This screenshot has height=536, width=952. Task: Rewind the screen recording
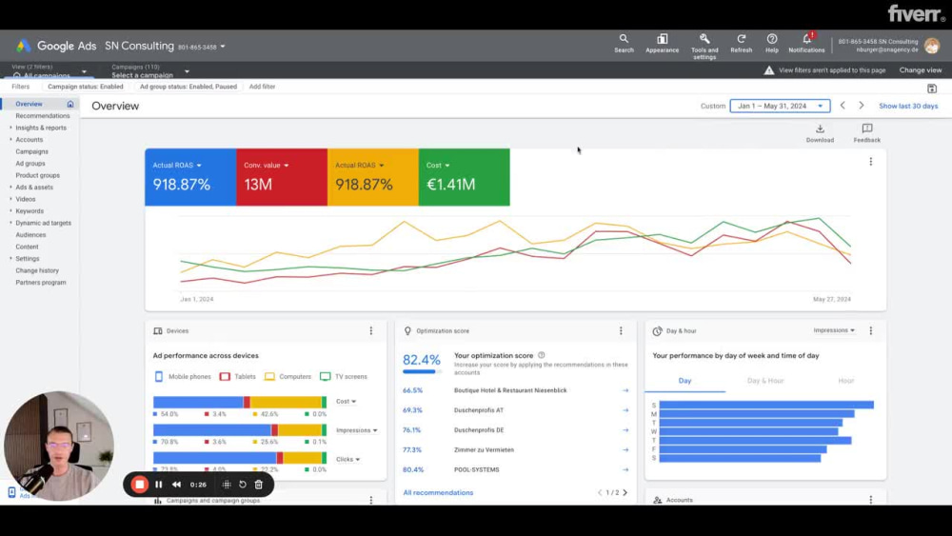tap(176, 485)
